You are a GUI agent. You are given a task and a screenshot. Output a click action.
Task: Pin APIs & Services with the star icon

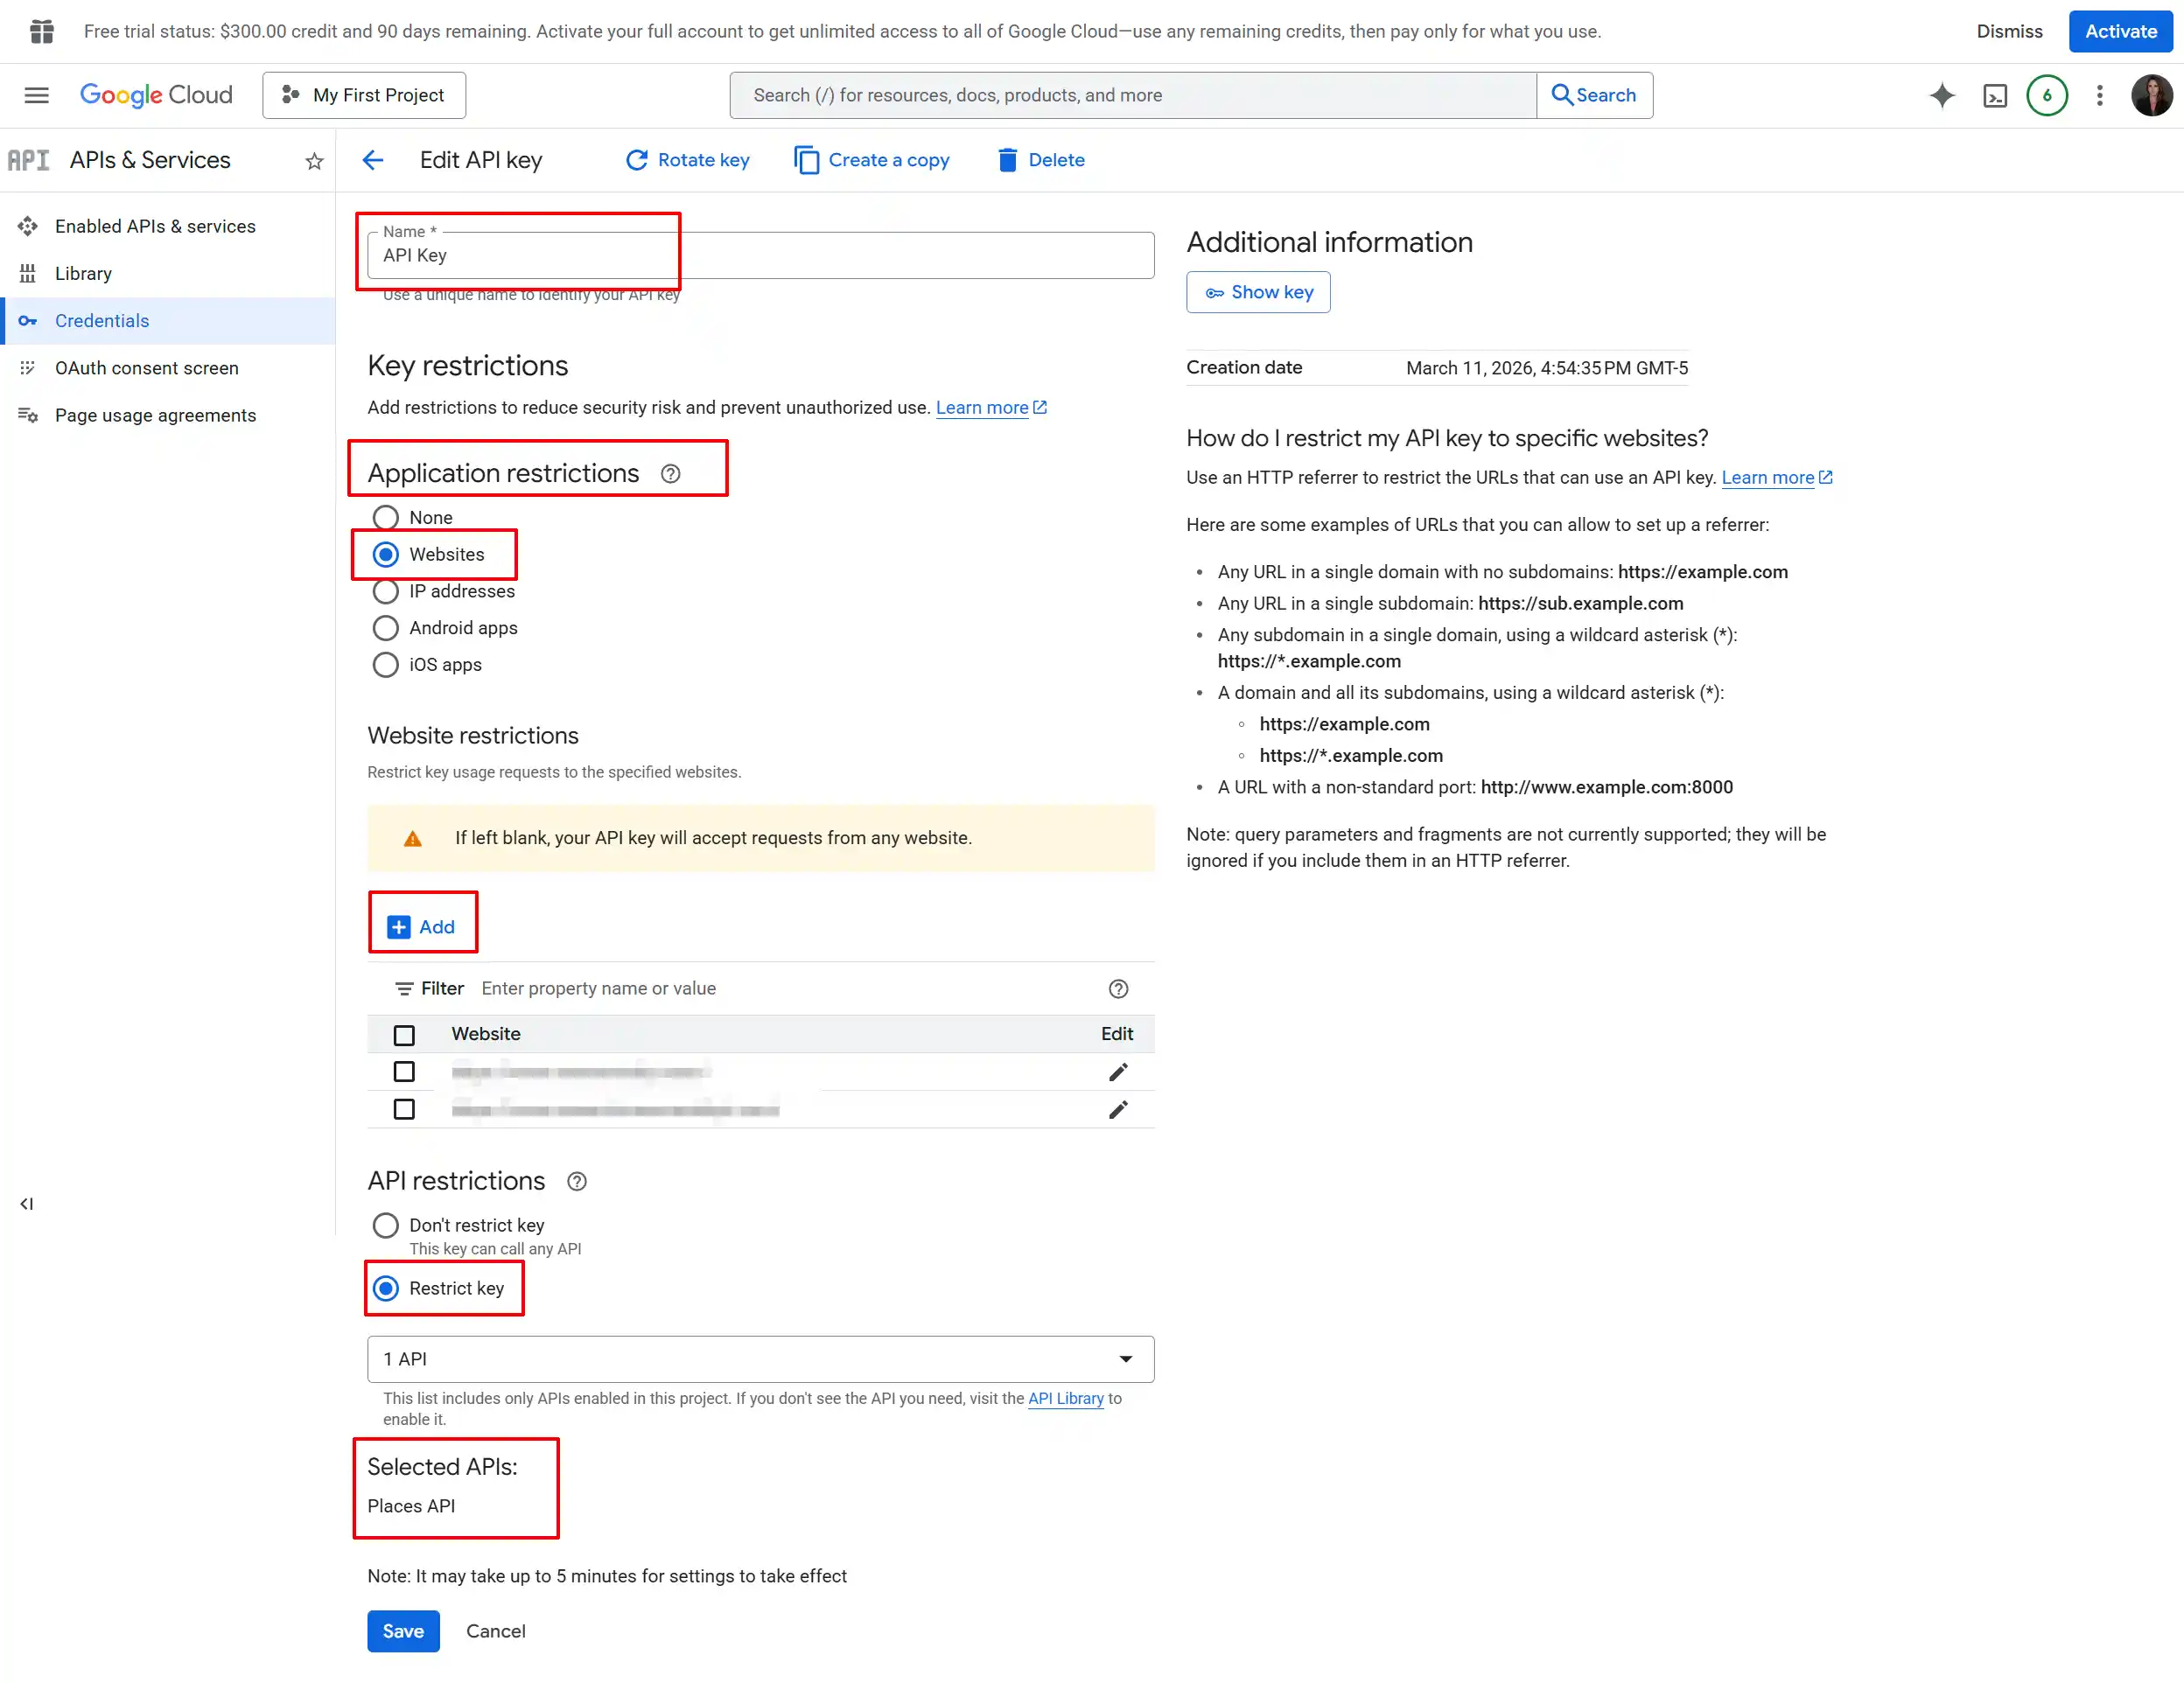314,161
